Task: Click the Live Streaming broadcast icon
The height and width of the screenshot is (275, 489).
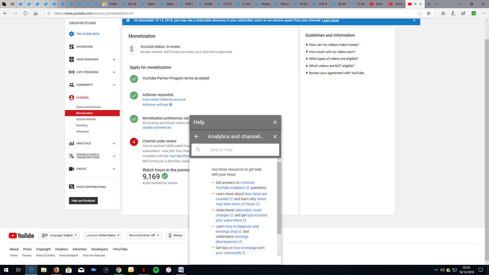Action: 71,72
